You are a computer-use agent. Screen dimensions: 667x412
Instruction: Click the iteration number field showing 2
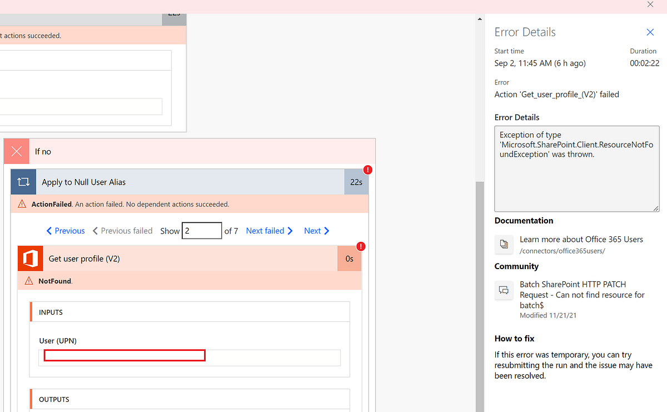(202, 230)
